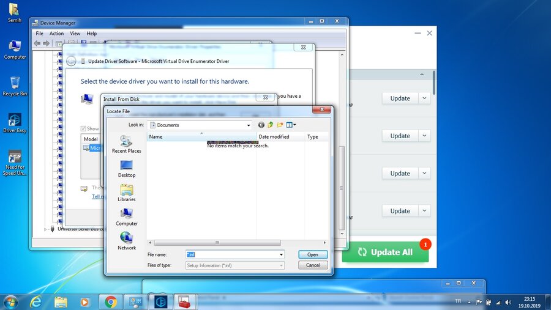The image size is (551, 310).
Task: Select Network in the places bar
Action: click(127, 241)
